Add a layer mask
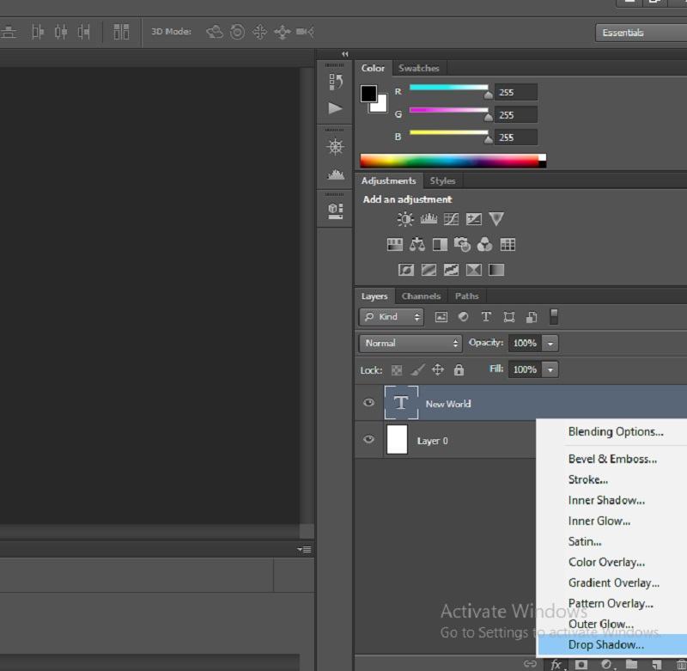 click(x=581, y=664)
